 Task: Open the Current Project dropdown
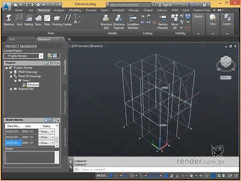point(41,56)
